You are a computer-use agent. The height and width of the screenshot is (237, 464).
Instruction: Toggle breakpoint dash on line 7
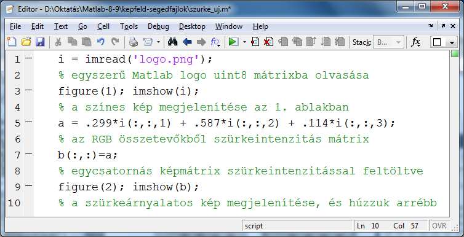coord(29,153)
